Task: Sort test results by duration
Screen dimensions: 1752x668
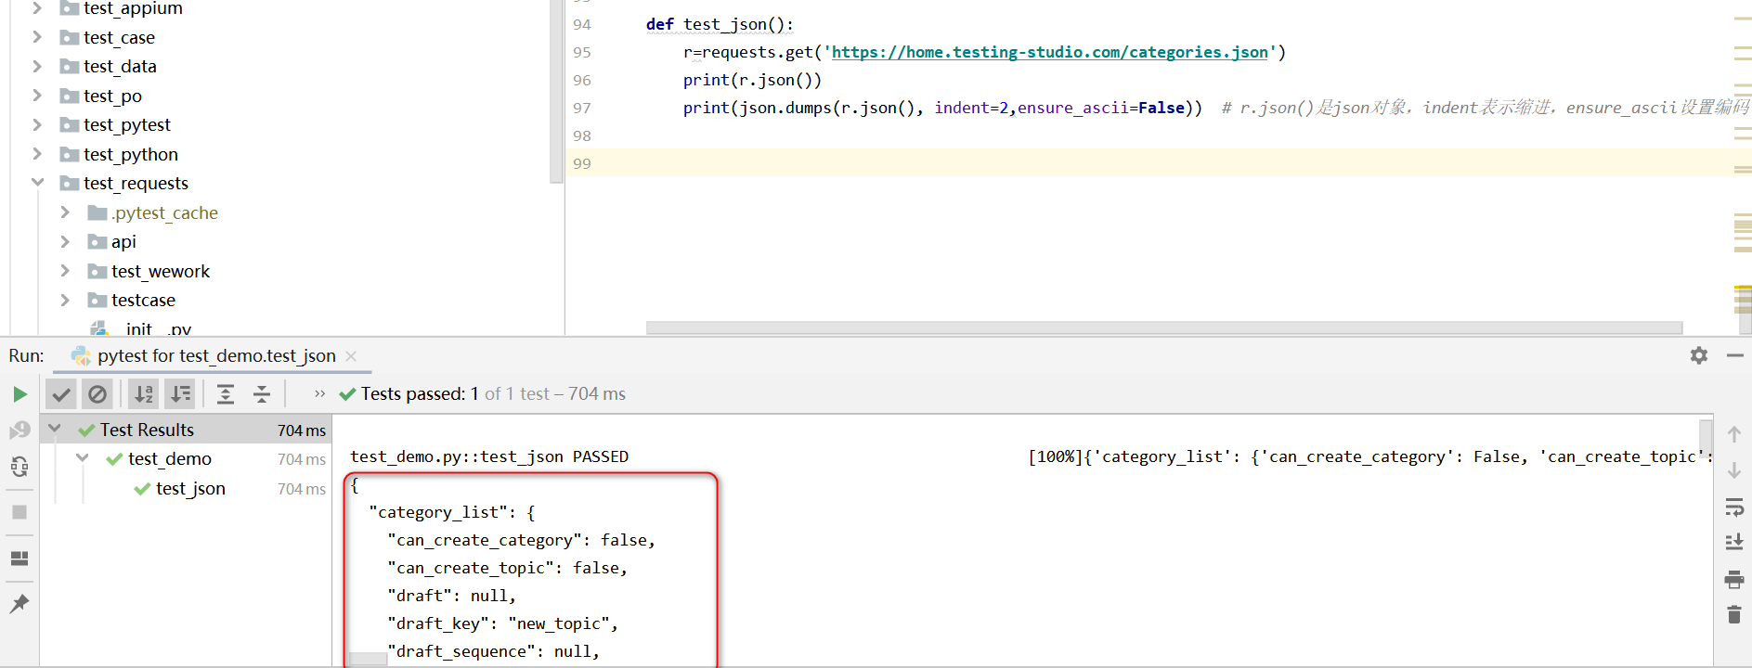Action: pyautogui.click(x=179, y=394)
